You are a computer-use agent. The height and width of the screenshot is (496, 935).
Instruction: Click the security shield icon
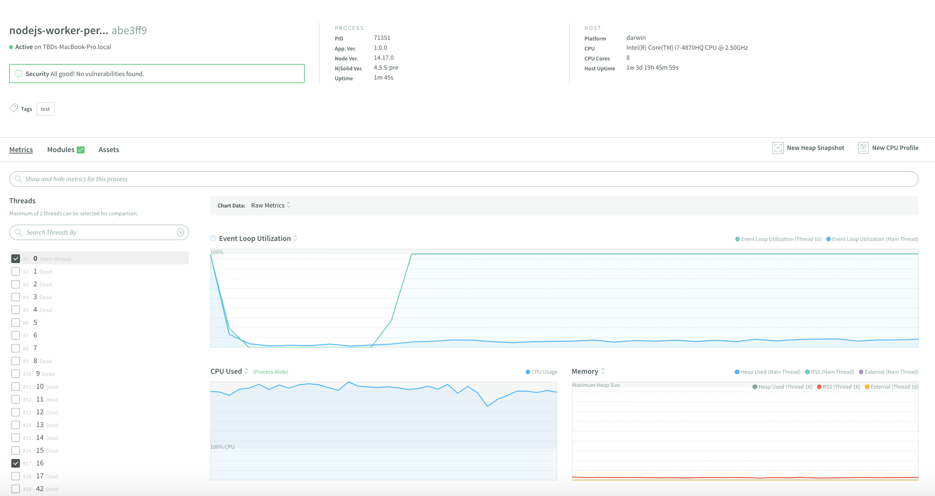18,74
